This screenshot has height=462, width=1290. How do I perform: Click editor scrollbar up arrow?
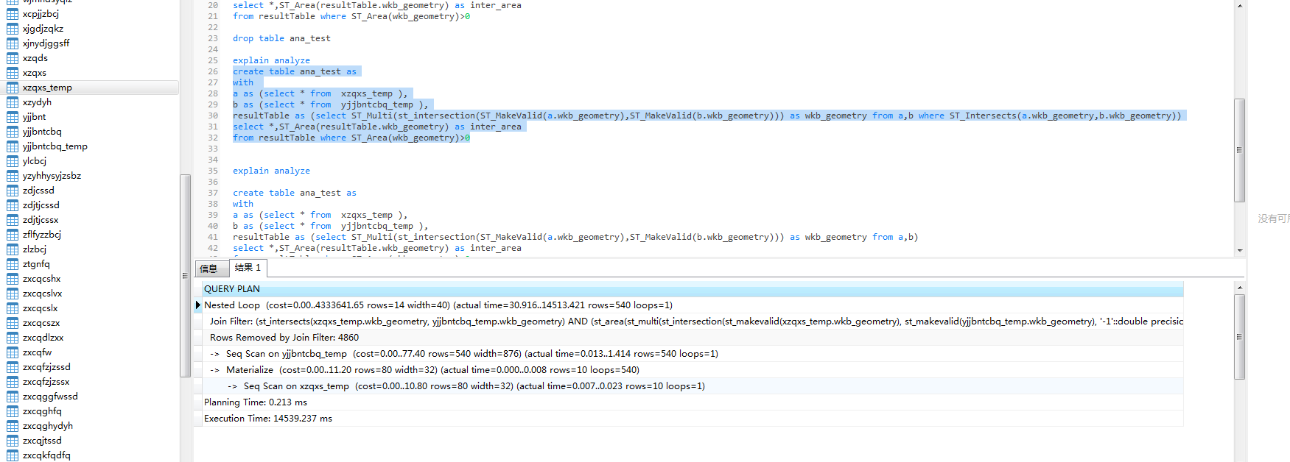[1240, 6]
